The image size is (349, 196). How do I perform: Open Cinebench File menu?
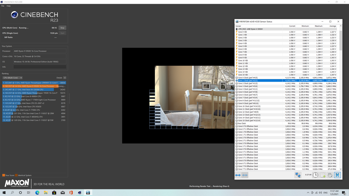coord(3,6)
